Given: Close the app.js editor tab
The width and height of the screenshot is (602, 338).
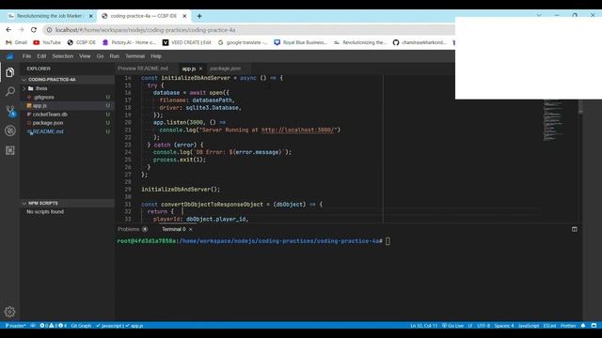Looking at the screenshot, I should tap(200, 69).
